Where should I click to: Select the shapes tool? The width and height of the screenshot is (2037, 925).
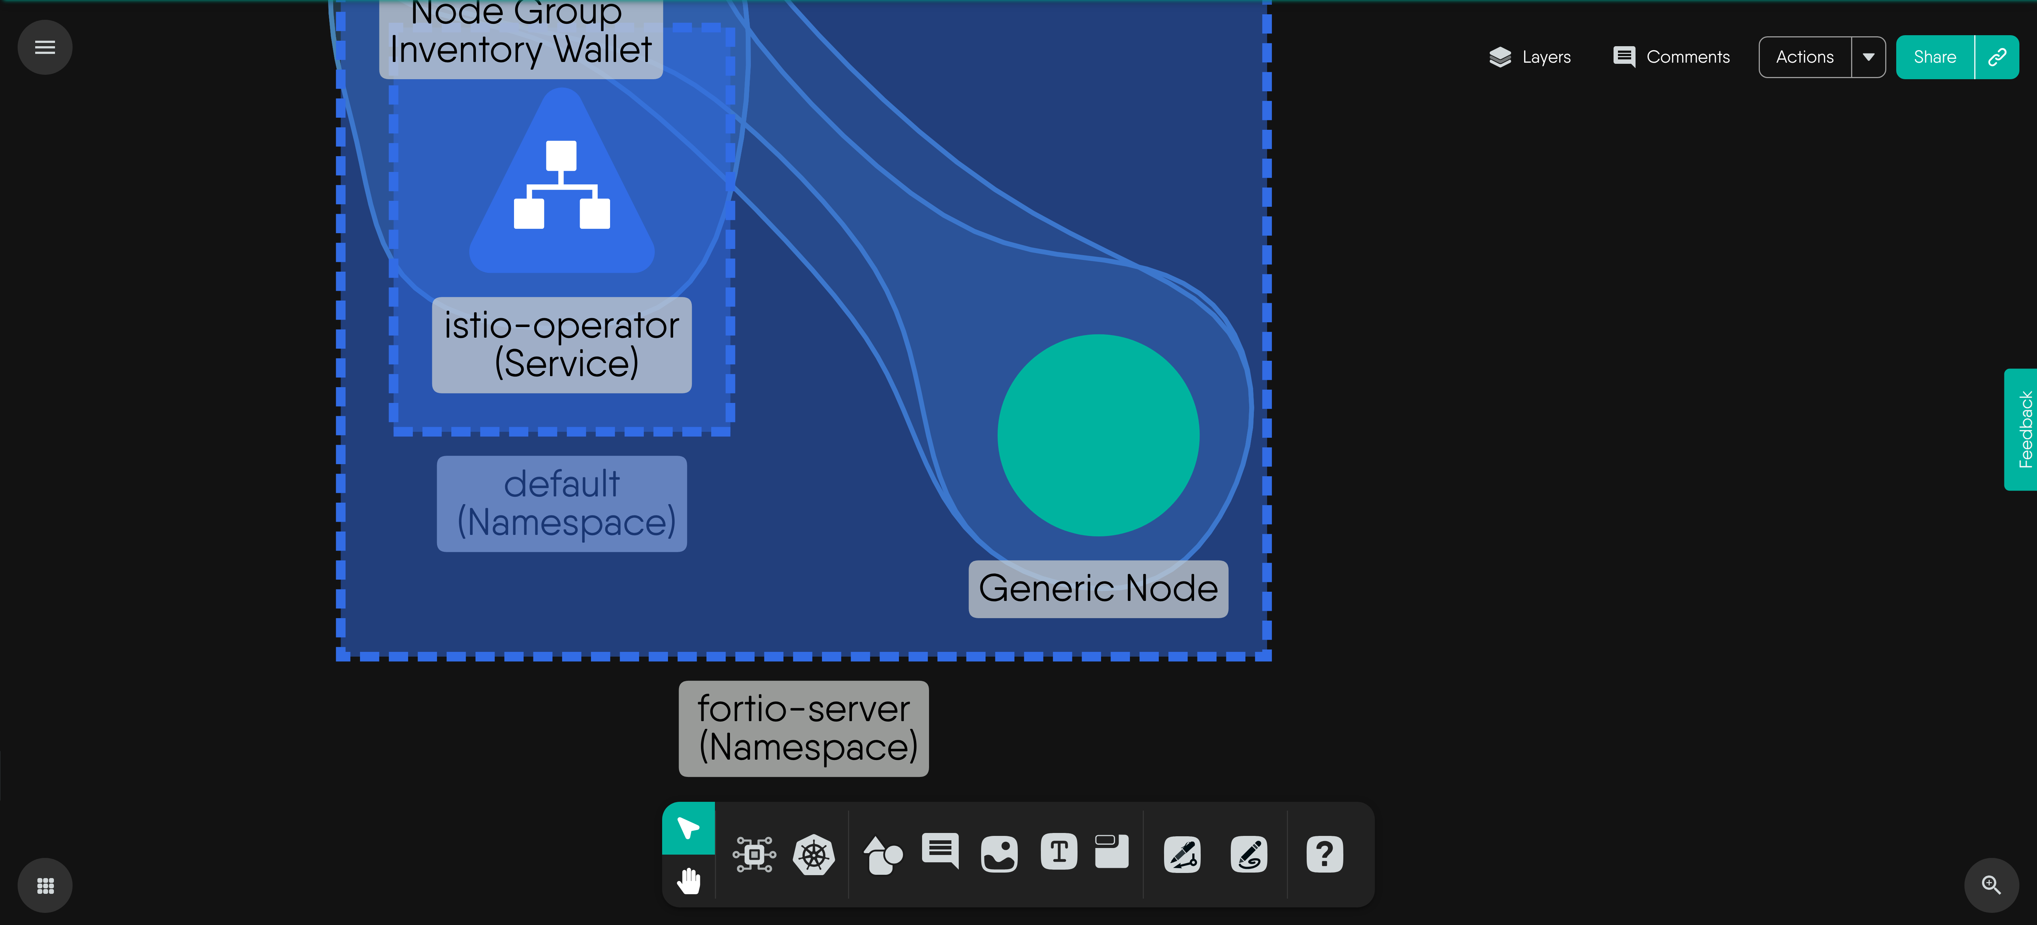pos(882,855)
